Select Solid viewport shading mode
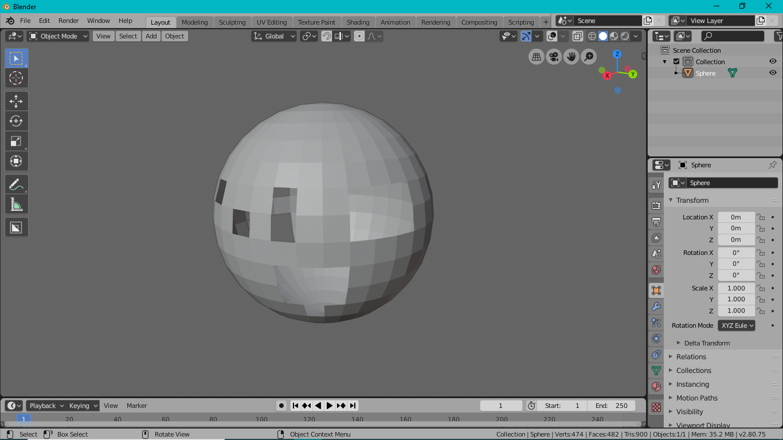 (603, 36)
